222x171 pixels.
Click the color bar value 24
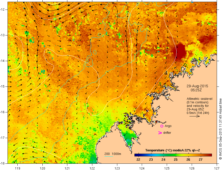coord(163,160)
